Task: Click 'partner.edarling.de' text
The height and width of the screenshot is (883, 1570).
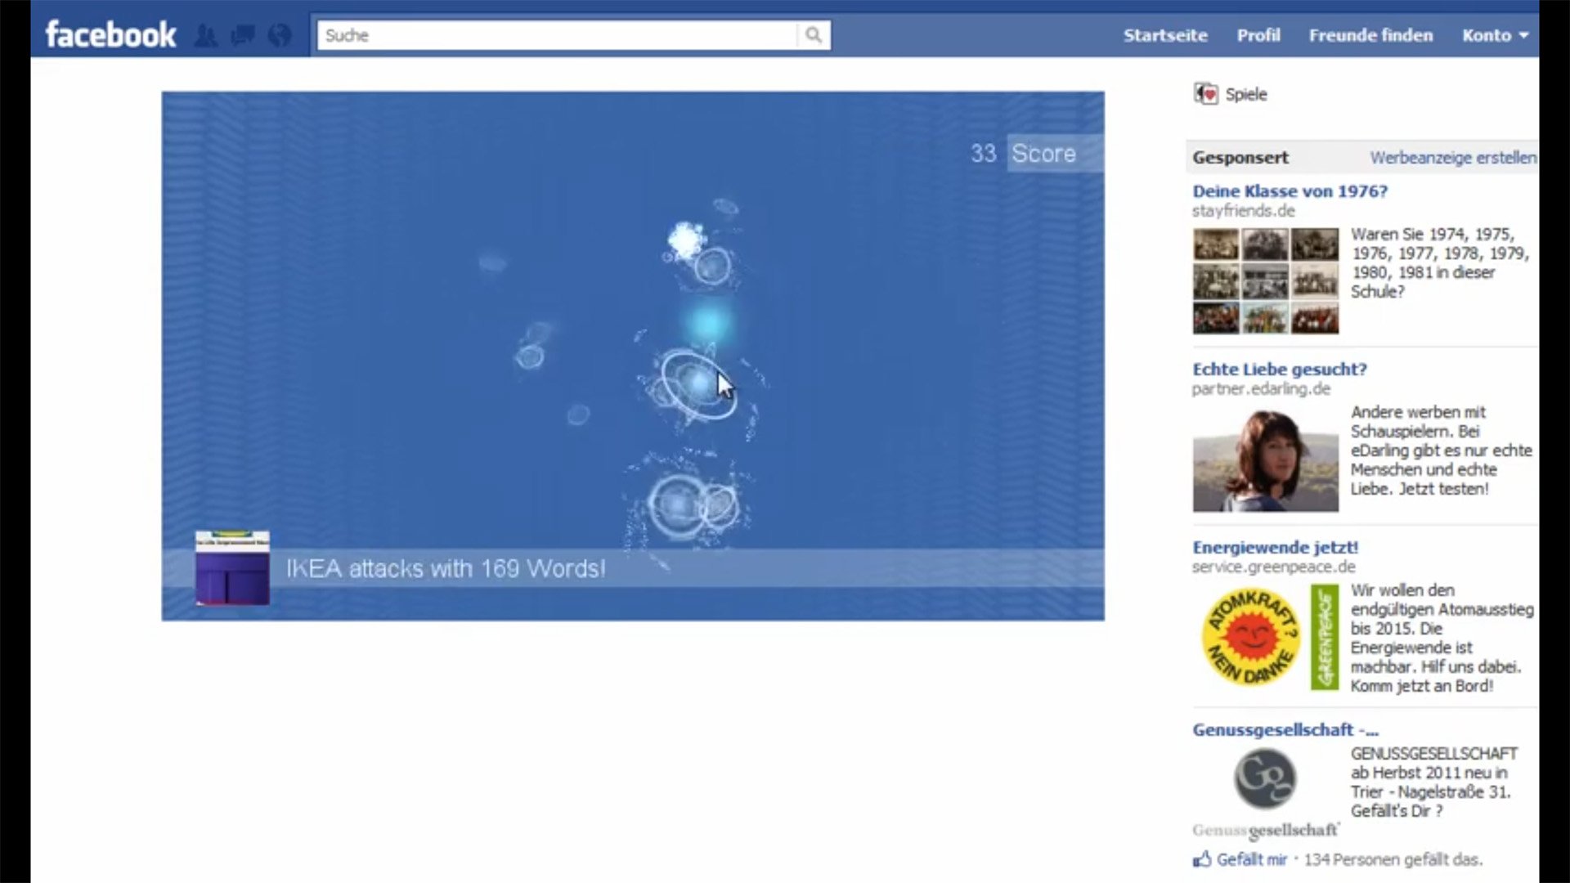Action: tap(1261, 389)
